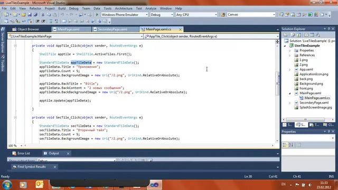338x190 pixels.
Task: Select the Output window tab
Action: [x=54, y=154]
